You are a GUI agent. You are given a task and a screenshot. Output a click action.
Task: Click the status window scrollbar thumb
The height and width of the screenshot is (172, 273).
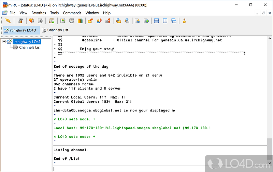[x=270, y=149]
